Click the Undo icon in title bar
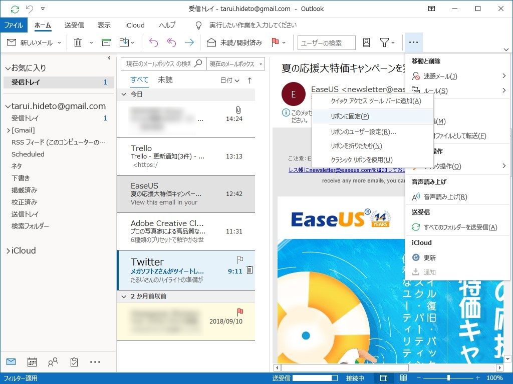Screen dimensions: 513x384 30,9
